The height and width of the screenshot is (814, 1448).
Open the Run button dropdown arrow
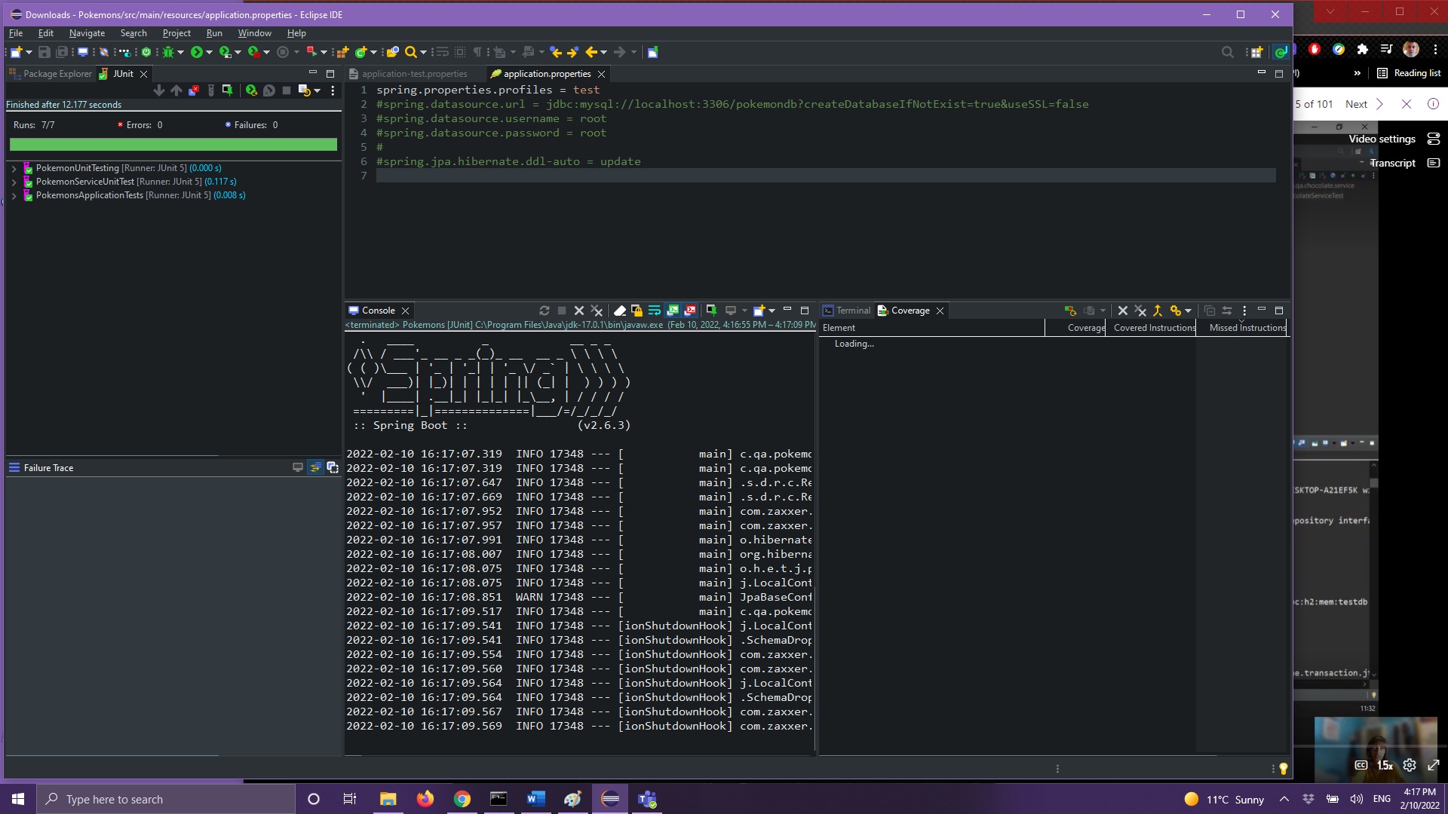click(x=209, y=52)
